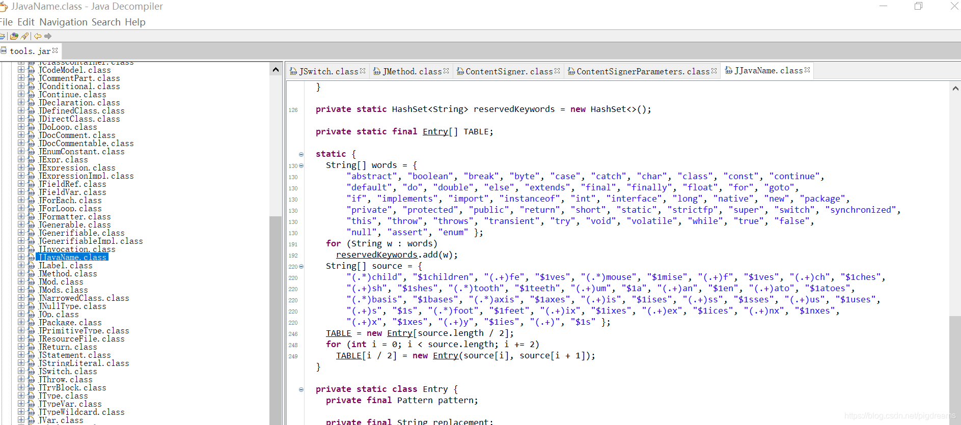Click the Search highlighter toolbar icon
This screenshot has width=961, height=425.
24,36
